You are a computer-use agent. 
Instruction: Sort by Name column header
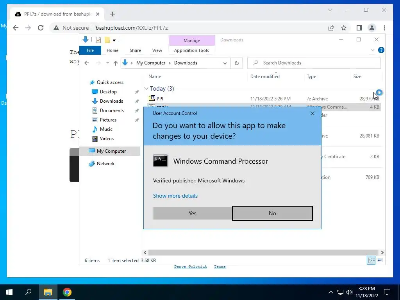coord(155,77)
